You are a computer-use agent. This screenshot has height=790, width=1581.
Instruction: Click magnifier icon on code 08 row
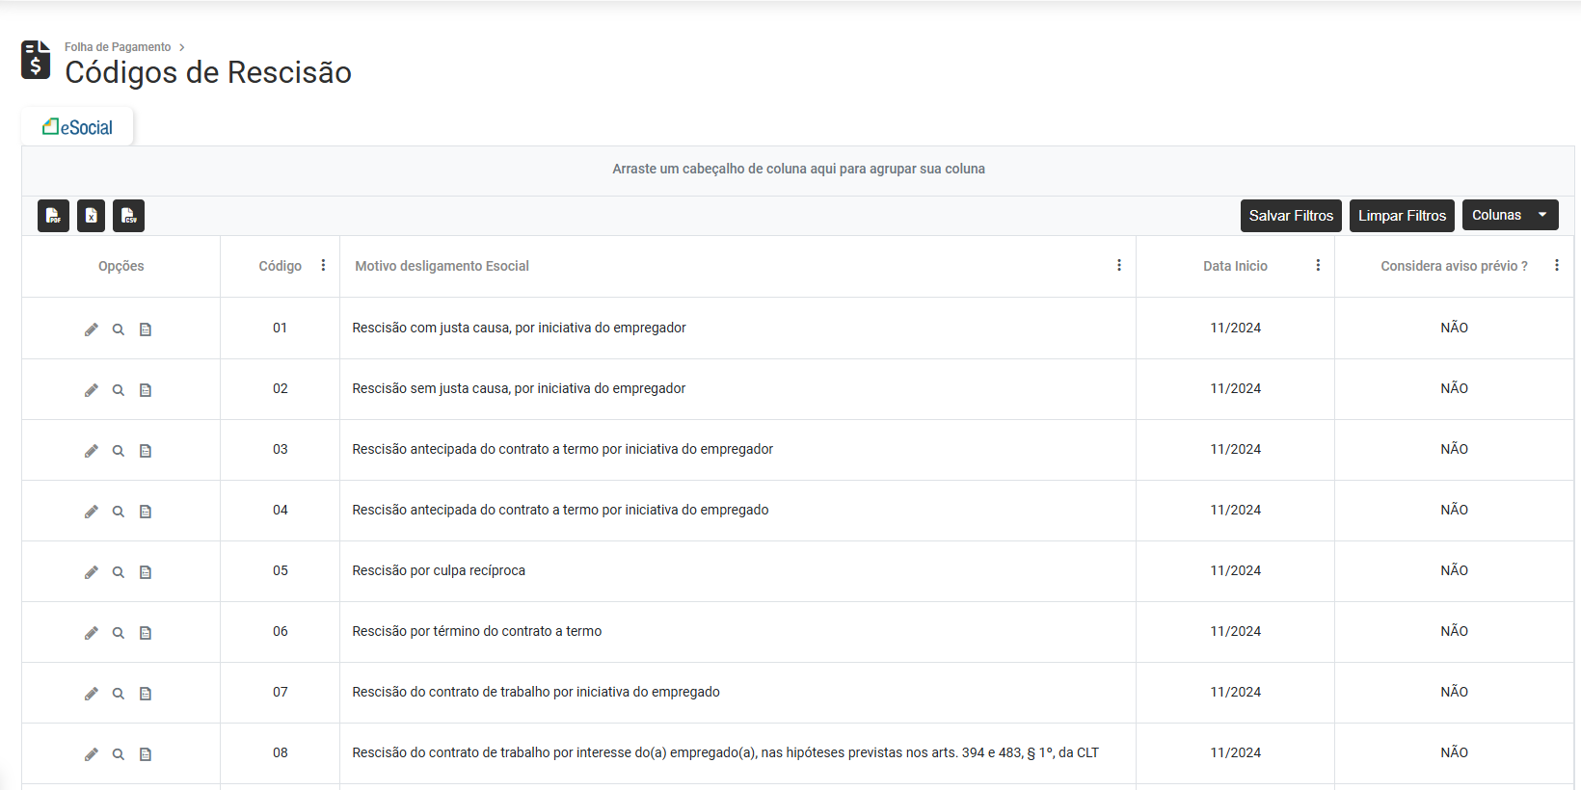point(119,754)
